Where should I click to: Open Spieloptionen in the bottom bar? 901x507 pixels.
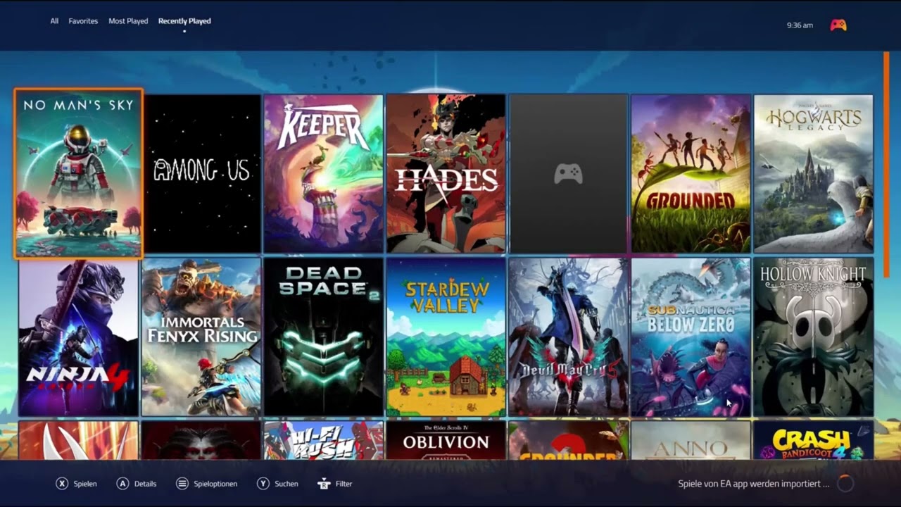(x=215, y=484)
